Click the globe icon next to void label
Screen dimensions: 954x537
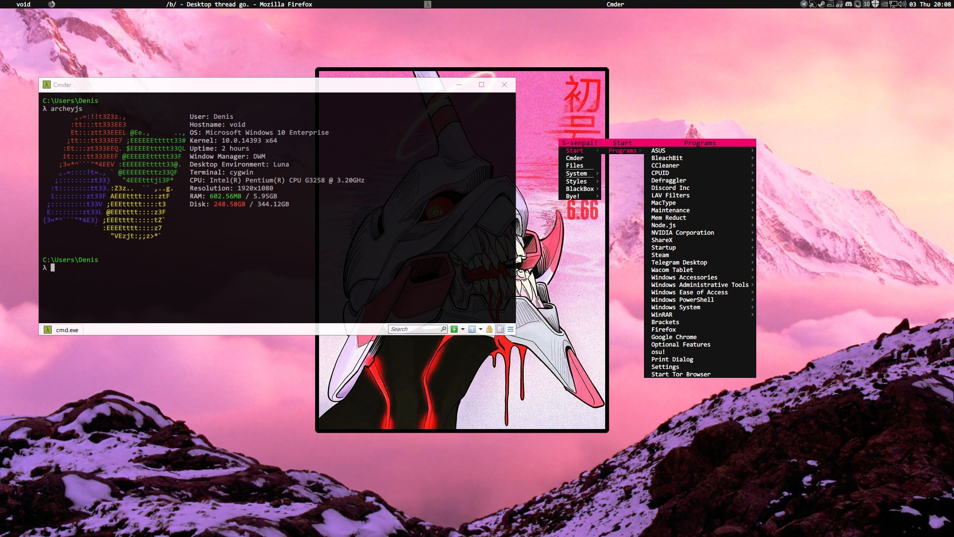pyautogui.click(x=52, y=4)
